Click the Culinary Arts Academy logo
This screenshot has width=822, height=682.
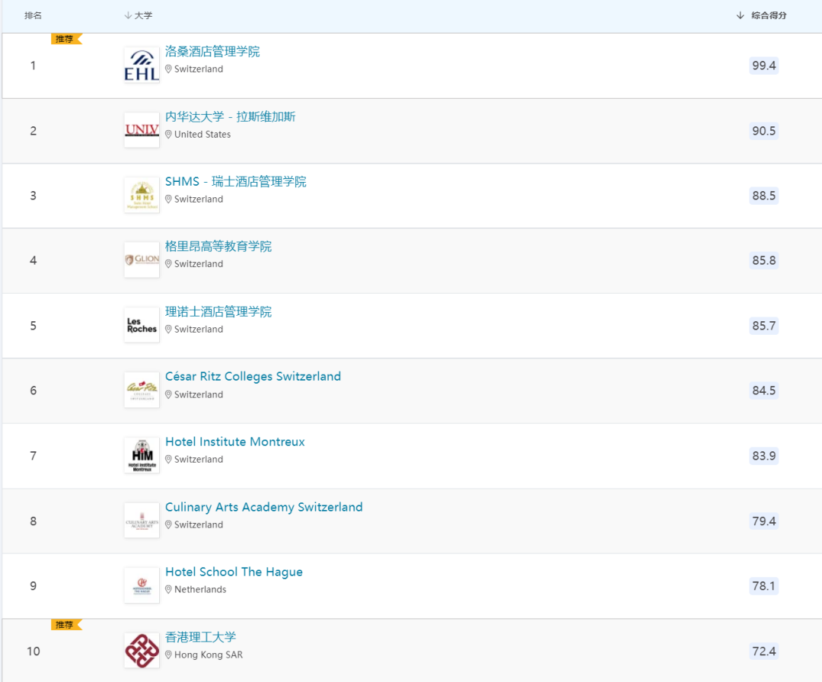coord(142,521)
